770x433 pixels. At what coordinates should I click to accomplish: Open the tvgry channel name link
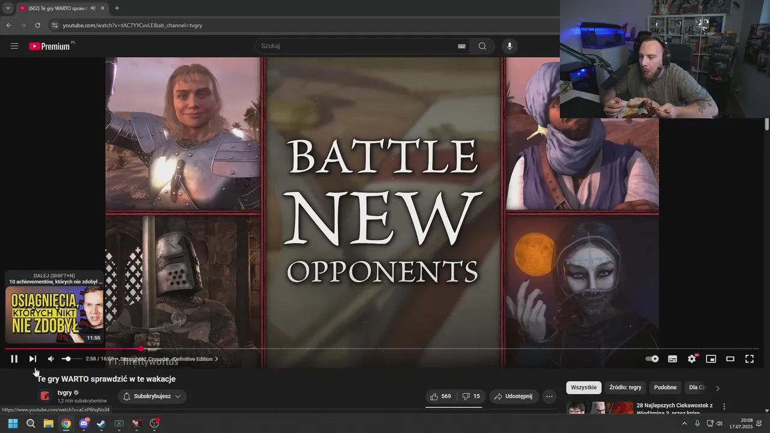(x=64, y=393)
